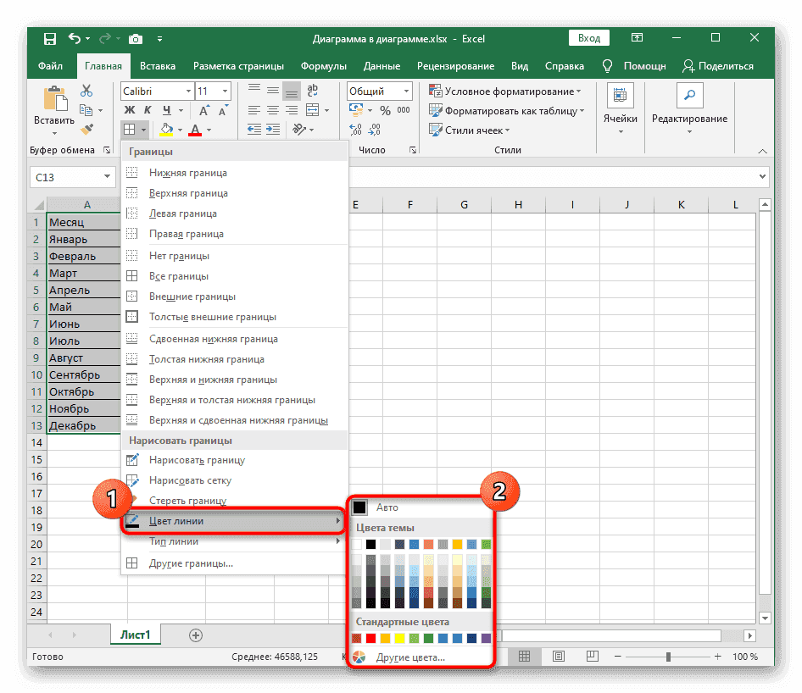Viewport: 802px width, 693px height.
Task: Switch to the Вставка ribbon tab
Action: click(x=158, y=65)
